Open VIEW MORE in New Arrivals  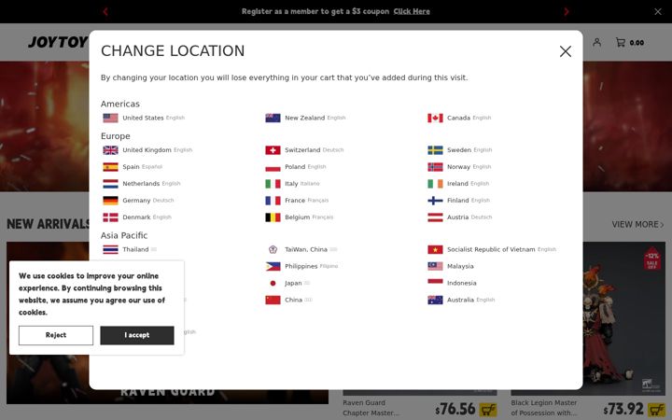637,225
